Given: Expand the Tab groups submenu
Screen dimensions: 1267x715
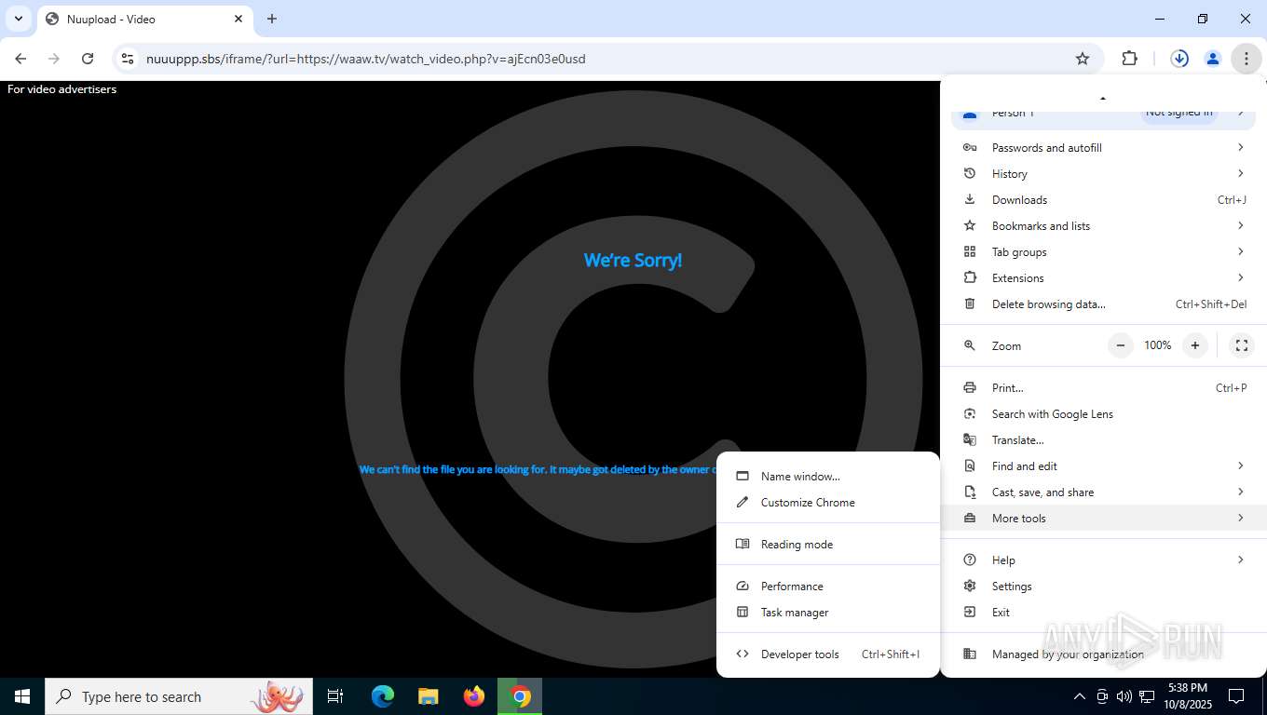Looking at the screenshot, I should click(x=1104, y=252).
